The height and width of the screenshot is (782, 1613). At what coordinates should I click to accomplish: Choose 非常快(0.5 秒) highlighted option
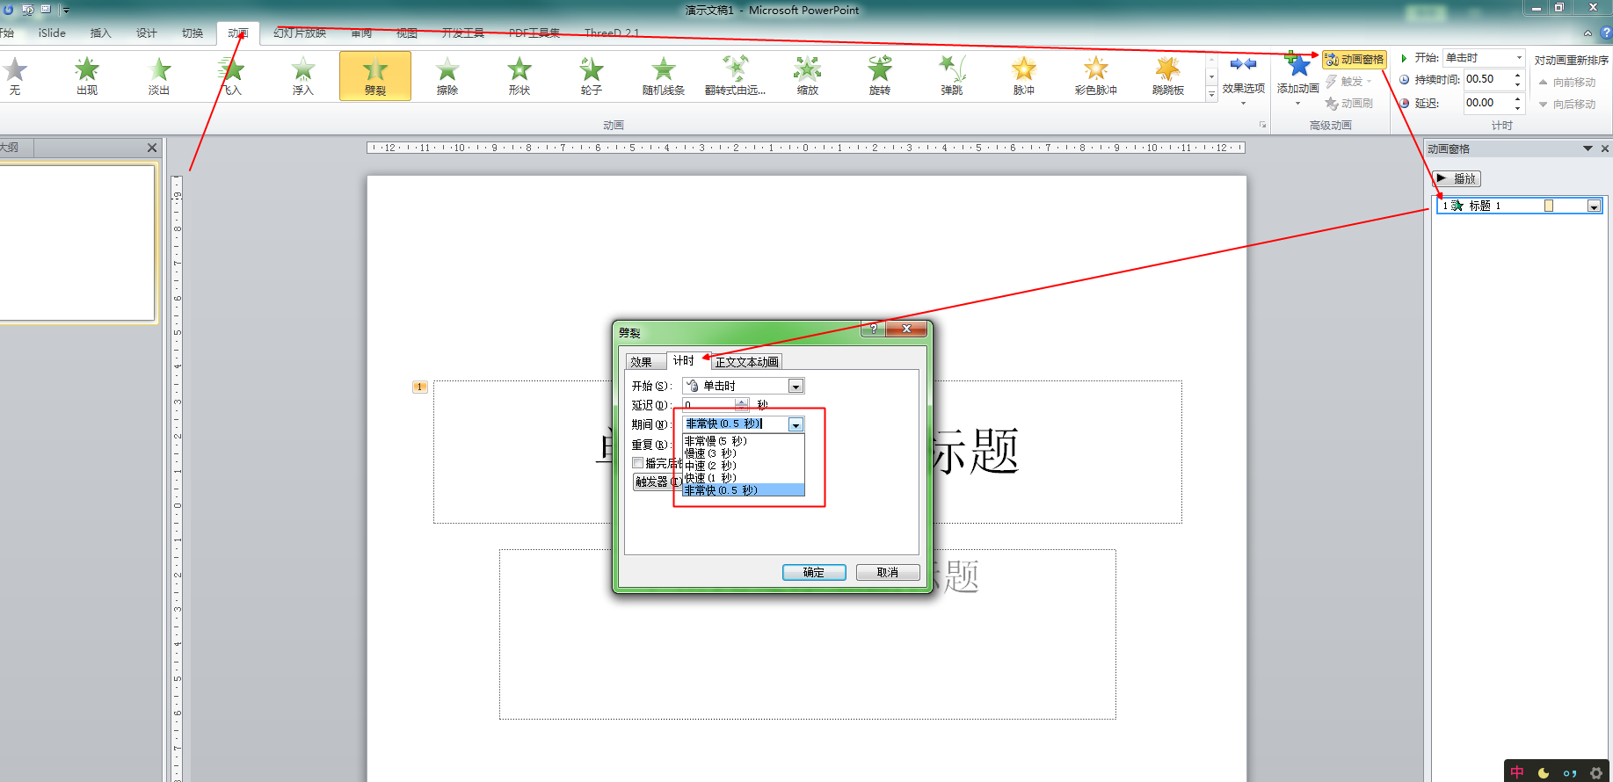(744, 490)
